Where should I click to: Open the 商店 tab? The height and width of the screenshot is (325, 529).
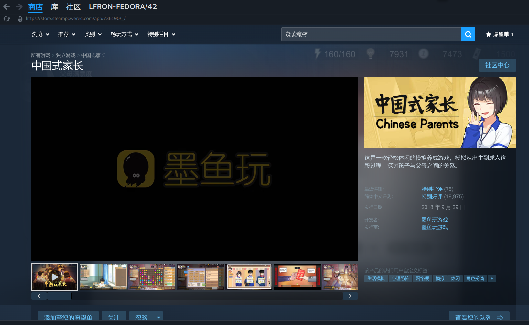35,7
